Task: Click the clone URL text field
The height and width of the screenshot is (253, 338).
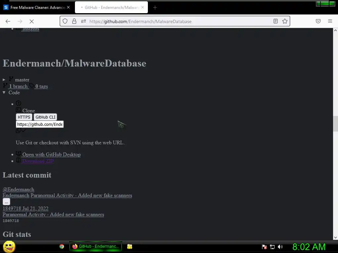Action: coord(40,124)
